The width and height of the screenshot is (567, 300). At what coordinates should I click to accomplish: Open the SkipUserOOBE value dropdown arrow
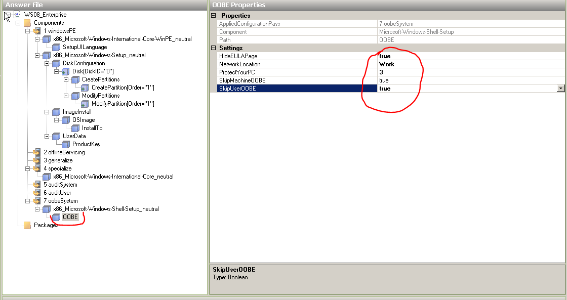pos(560,88)
